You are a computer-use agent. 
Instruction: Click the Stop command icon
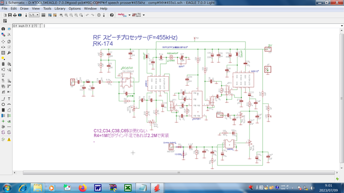point(99,15)
